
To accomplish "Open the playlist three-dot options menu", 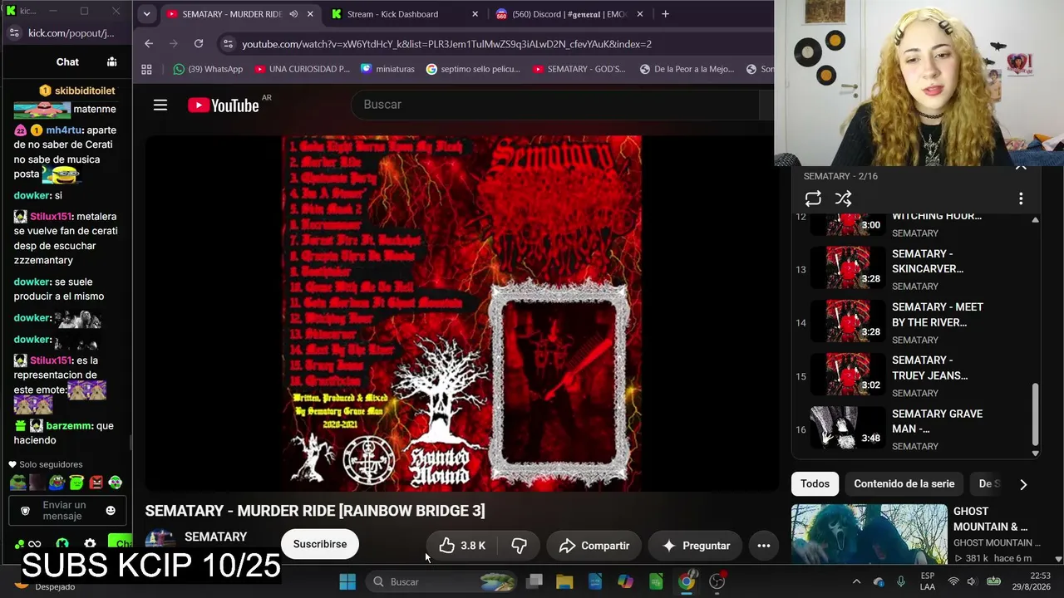I will click(1021, 199).
